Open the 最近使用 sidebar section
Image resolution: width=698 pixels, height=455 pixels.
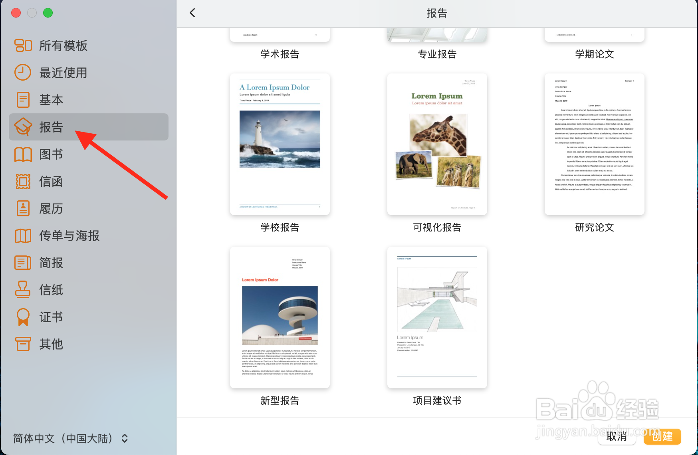[x=23, y=73]
